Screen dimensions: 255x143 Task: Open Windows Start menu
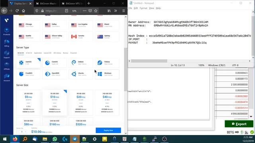pos(5,139)
